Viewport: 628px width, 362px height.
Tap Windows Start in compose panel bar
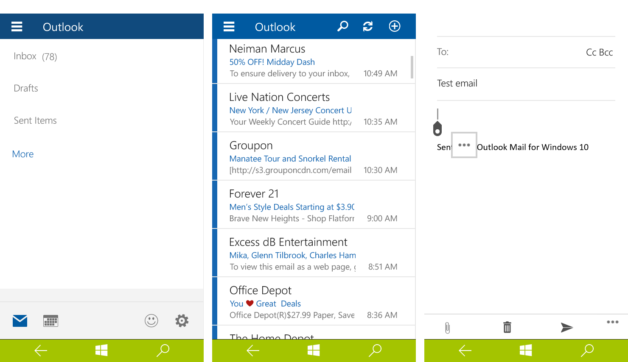click(x=526, y=350)
